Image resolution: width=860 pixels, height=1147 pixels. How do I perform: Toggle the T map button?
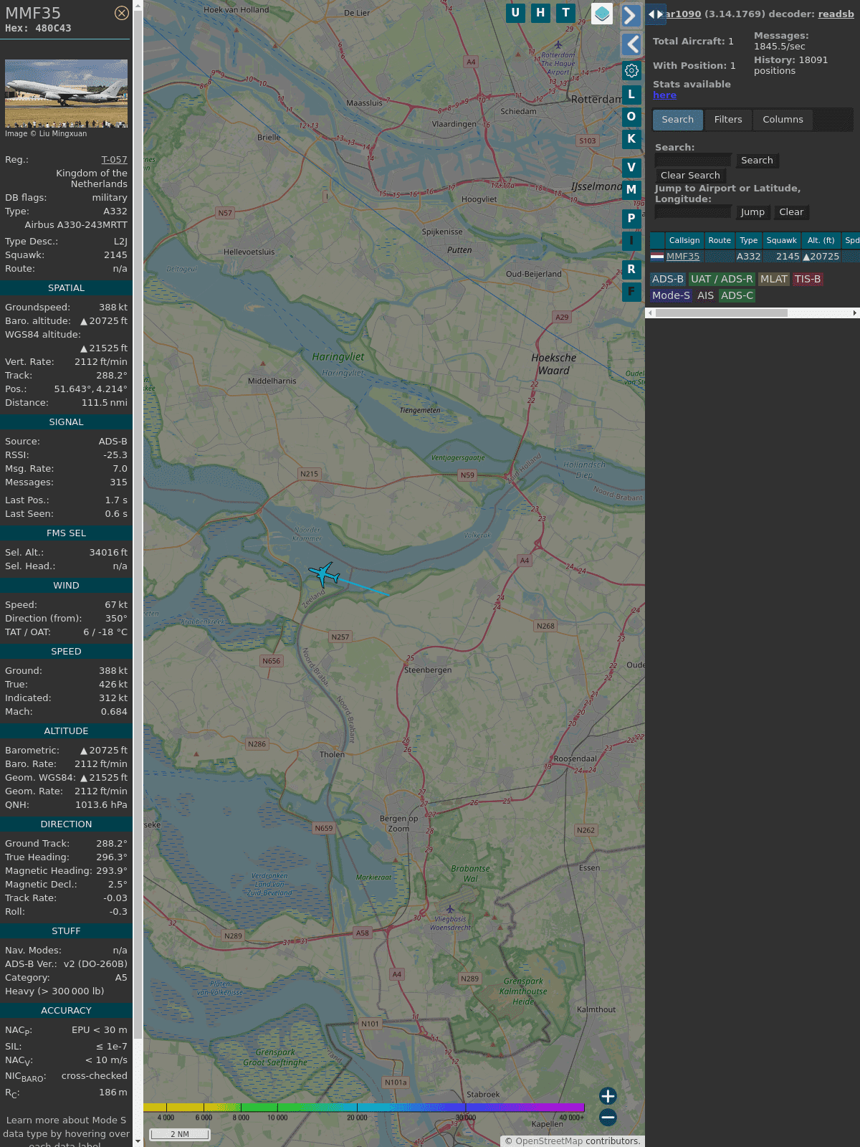tap(566, 13)
